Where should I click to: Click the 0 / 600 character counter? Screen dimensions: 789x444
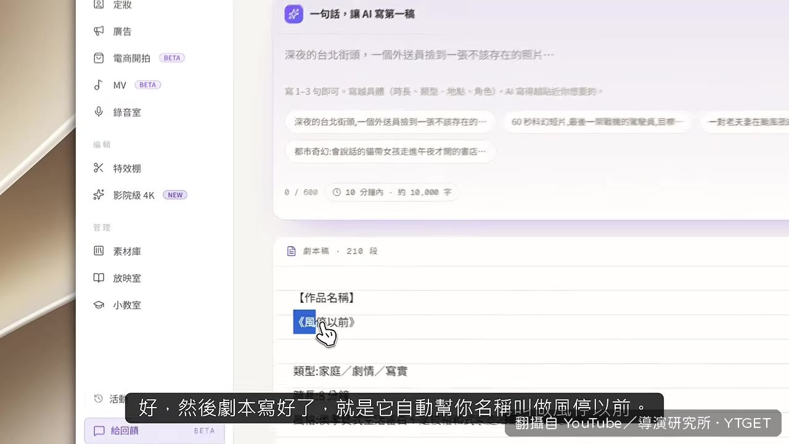[x=301, y=192]
